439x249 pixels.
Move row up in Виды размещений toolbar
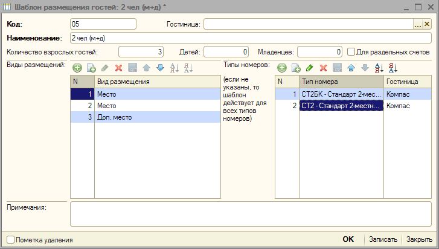[146, 68]
